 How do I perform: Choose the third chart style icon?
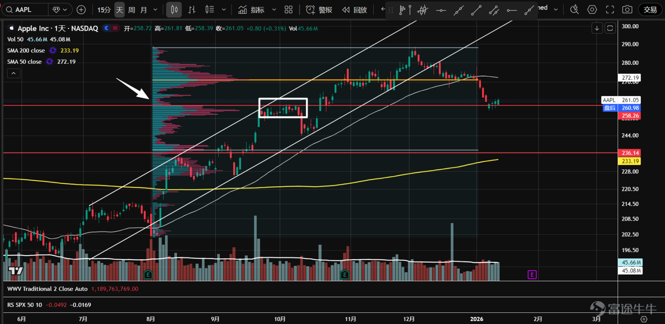(210, 10)
